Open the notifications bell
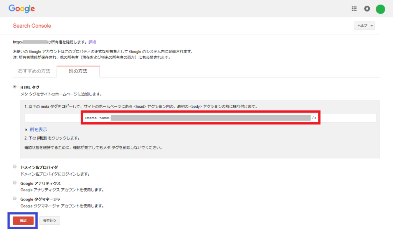Image resolution: width=393 pixels, height=232 pixels. 367,9
